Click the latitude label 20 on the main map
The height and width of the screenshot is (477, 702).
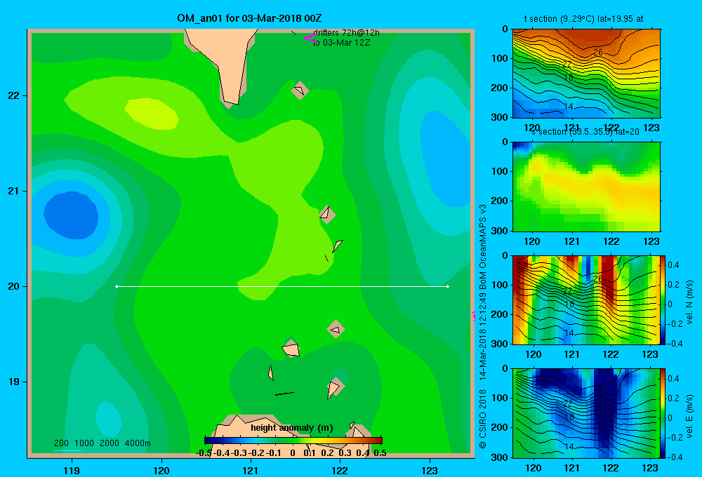14,286
